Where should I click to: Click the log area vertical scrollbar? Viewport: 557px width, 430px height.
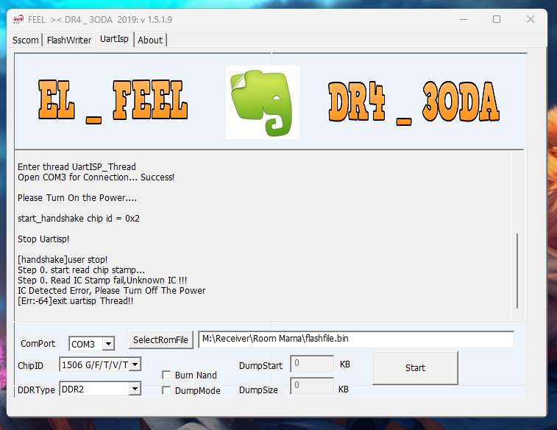coord(517,271)
